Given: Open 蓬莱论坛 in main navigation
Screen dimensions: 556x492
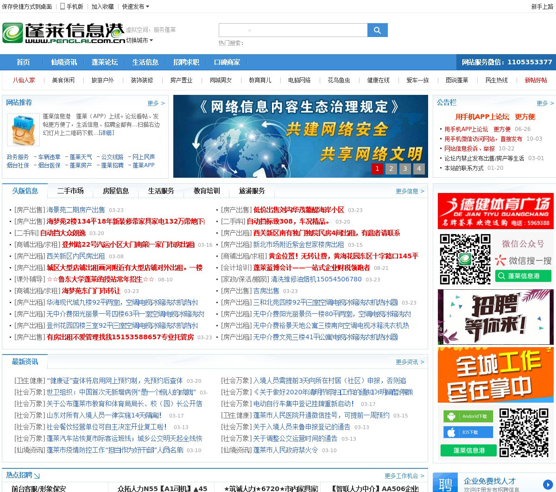Looking at the screenshot, I should click(x=105, y=62).
